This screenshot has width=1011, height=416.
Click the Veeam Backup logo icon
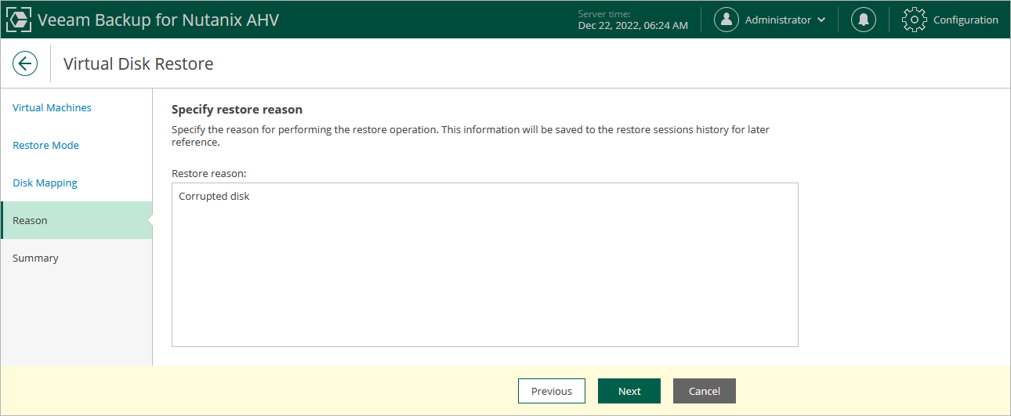[x=19, y=20]
